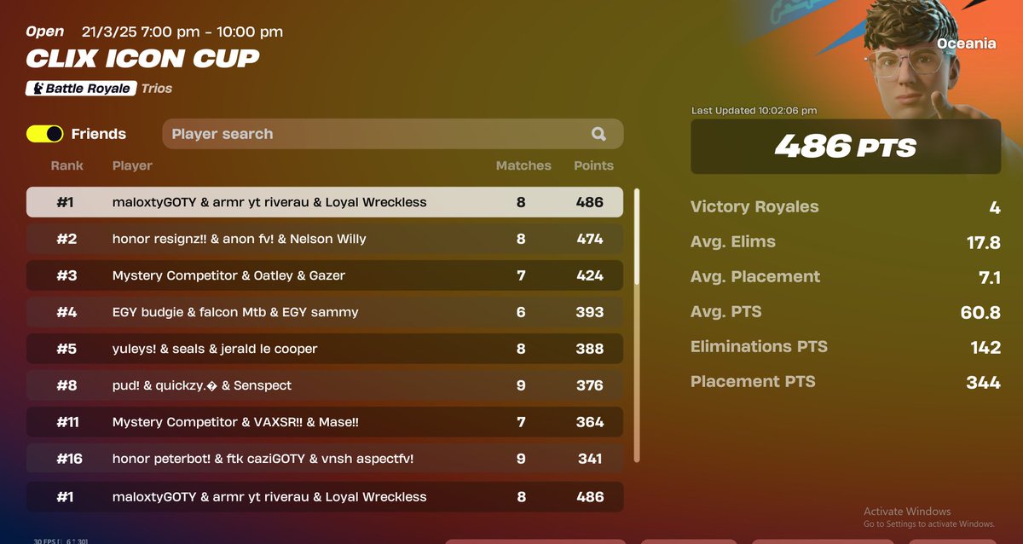This screenshot has width=1023, height=544.
Task: Click the Avg. Placement stat label
Action: coord(755,276)
